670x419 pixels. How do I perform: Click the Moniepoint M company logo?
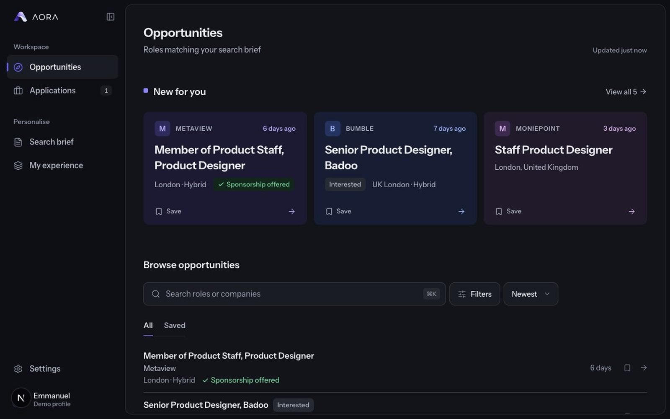502,129
